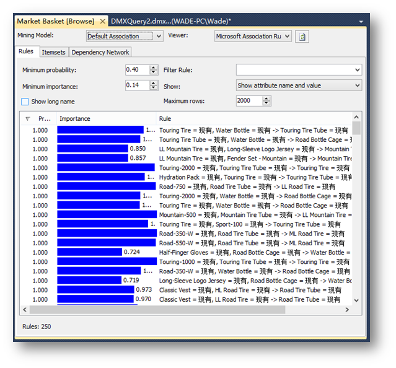The height and width of the screenshot is (368, 396).
Task: Click the horizontal scrollbar right arrow
Action: click(347, 309)
